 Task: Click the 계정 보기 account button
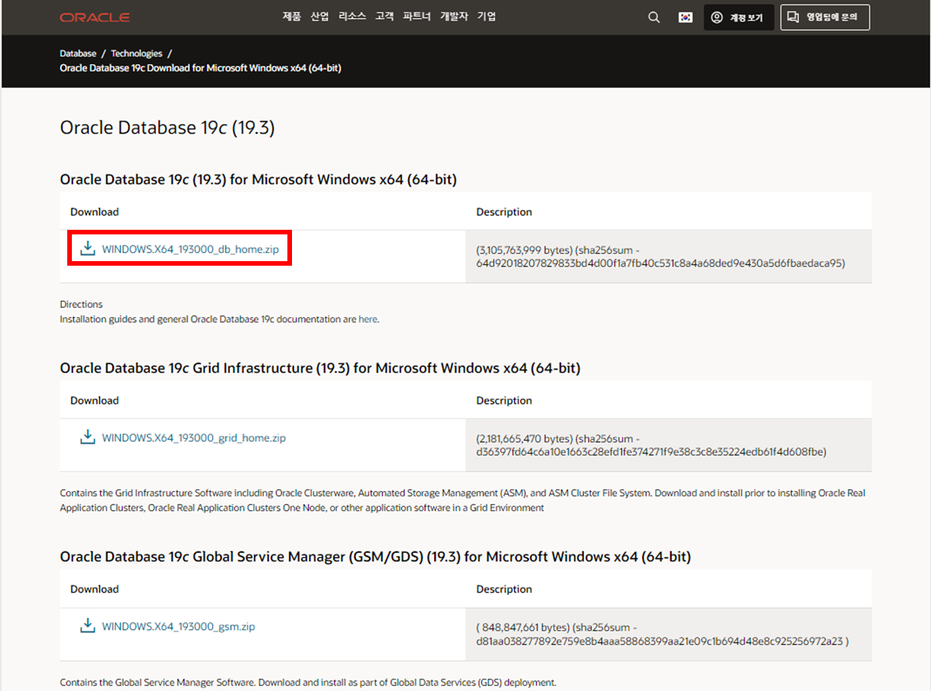click(738, 18)
